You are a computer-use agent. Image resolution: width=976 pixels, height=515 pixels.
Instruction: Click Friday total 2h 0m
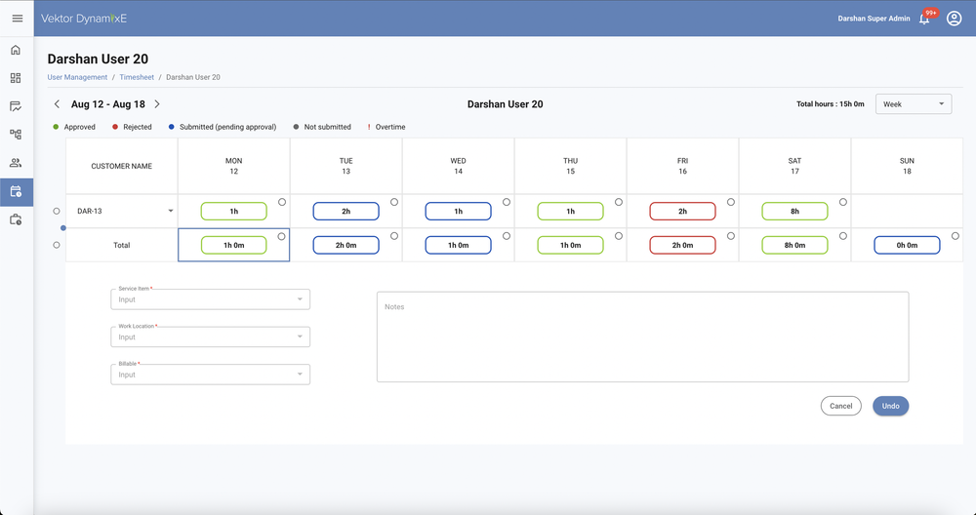point(683,245)
